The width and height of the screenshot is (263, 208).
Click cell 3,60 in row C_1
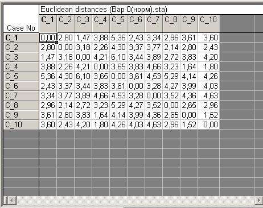(x=209, y=38)
